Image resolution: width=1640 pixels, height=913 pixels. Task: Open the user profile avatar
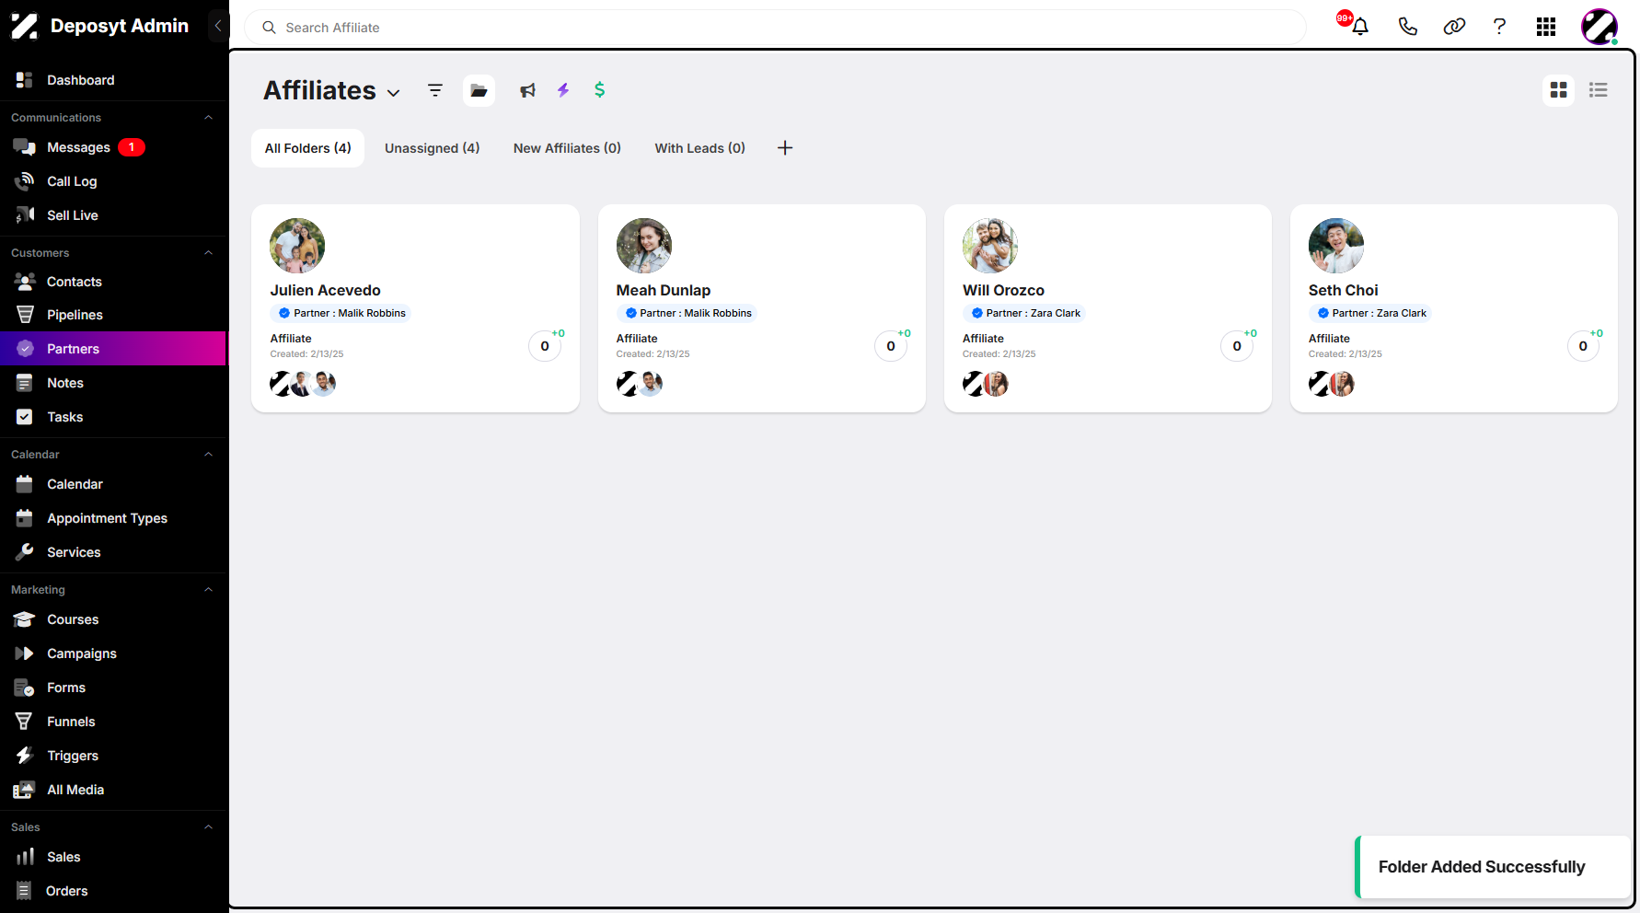[x=1600, y=27]
